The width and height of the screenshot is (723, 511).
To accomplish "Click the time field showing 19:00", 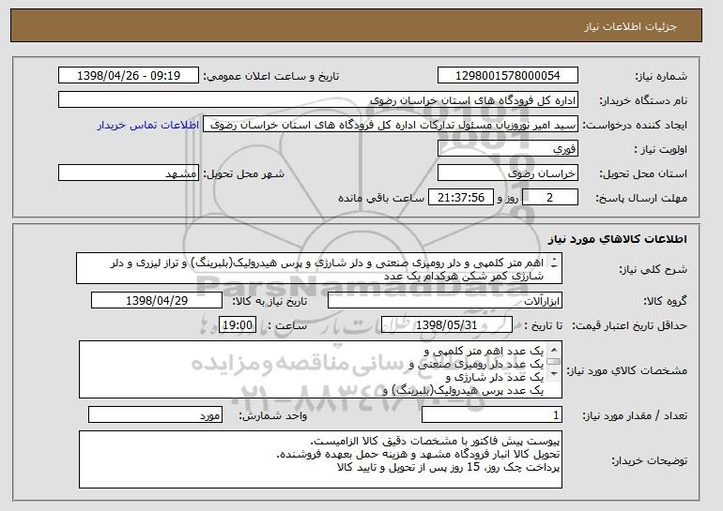I will pyautogui.click(x=238, y=325).
